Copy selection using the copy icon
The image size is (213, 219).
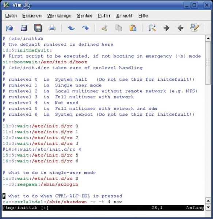tap(119, 28)
